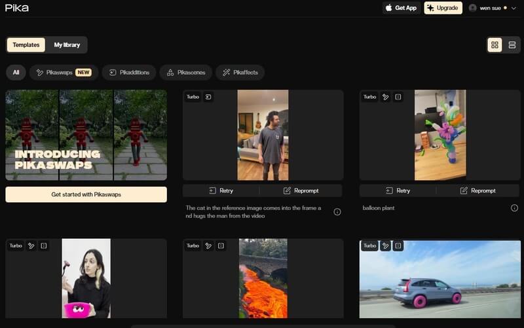Click aspect ratio icon on car video card
This screenshot has width=524, height=328.
click(x=398, y=246)
